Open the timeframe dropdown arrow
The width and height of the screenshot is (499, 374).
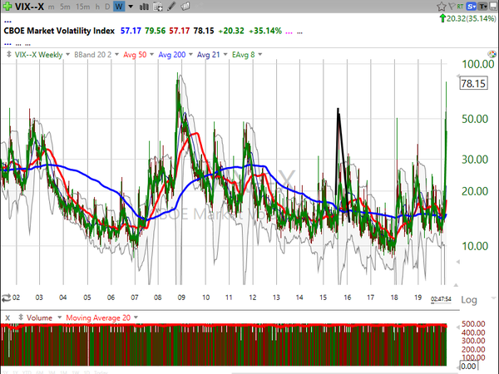point(131,7)
